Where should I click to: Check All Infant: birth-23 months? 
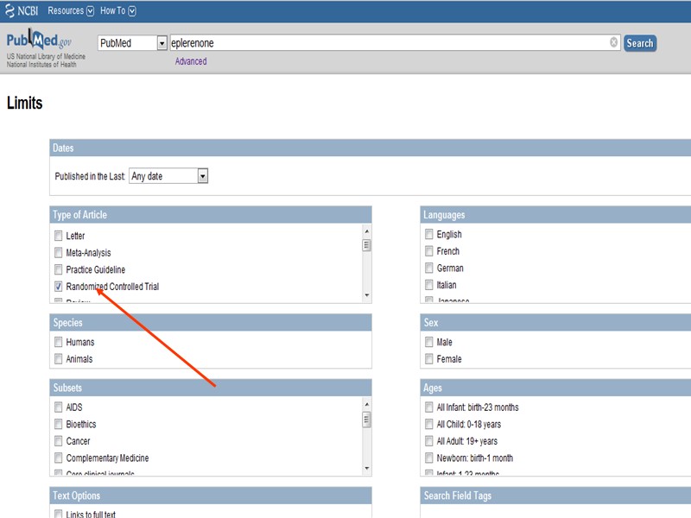[428, 407]
